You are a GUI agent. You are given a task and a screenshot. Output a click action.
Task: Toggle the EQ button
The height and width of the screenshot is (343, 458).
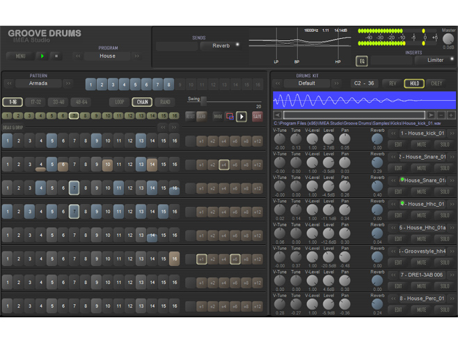coord(362,61)
